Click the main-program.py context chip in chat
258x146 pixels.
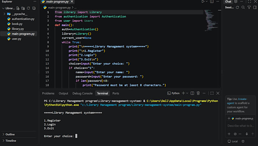point(242,118)
